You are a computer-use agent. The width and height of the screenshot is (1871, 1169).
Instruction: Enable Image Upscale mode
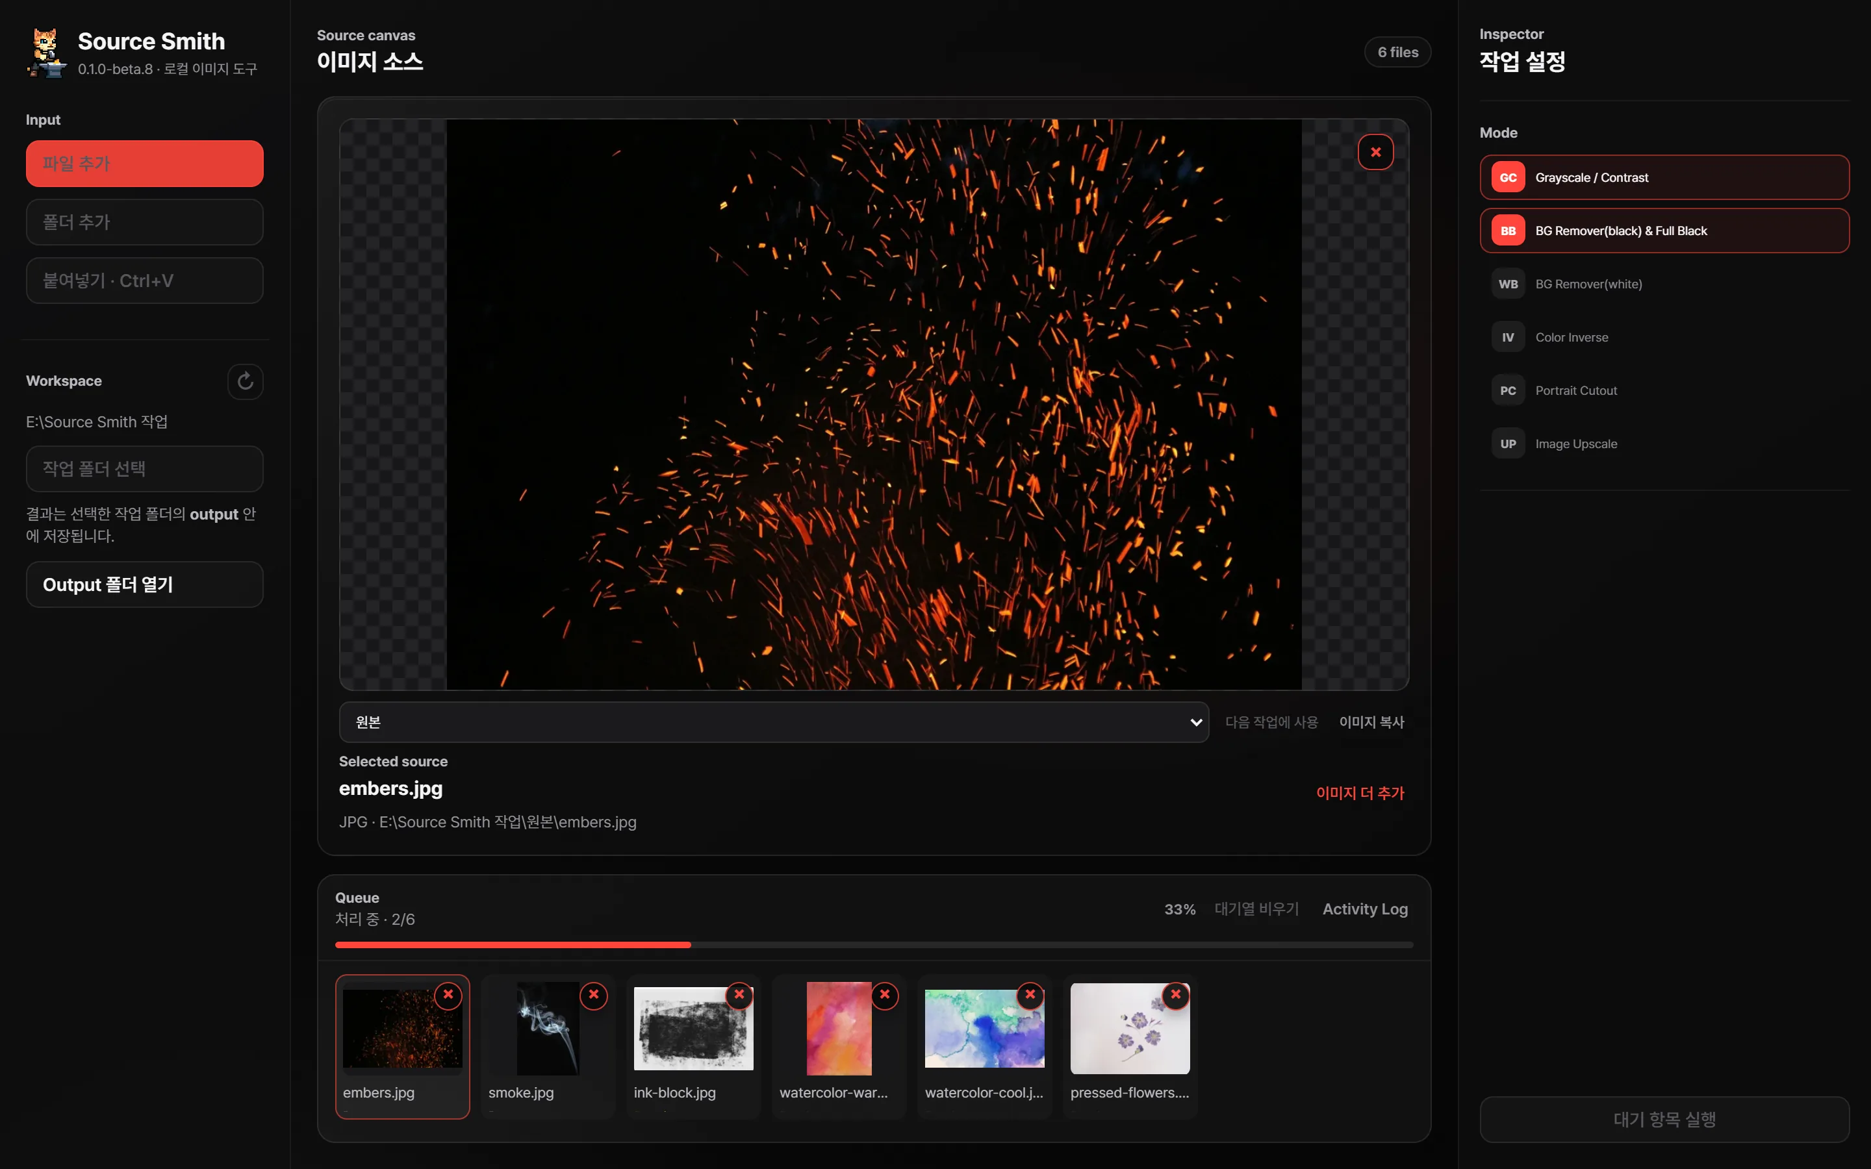[1664, 445]
